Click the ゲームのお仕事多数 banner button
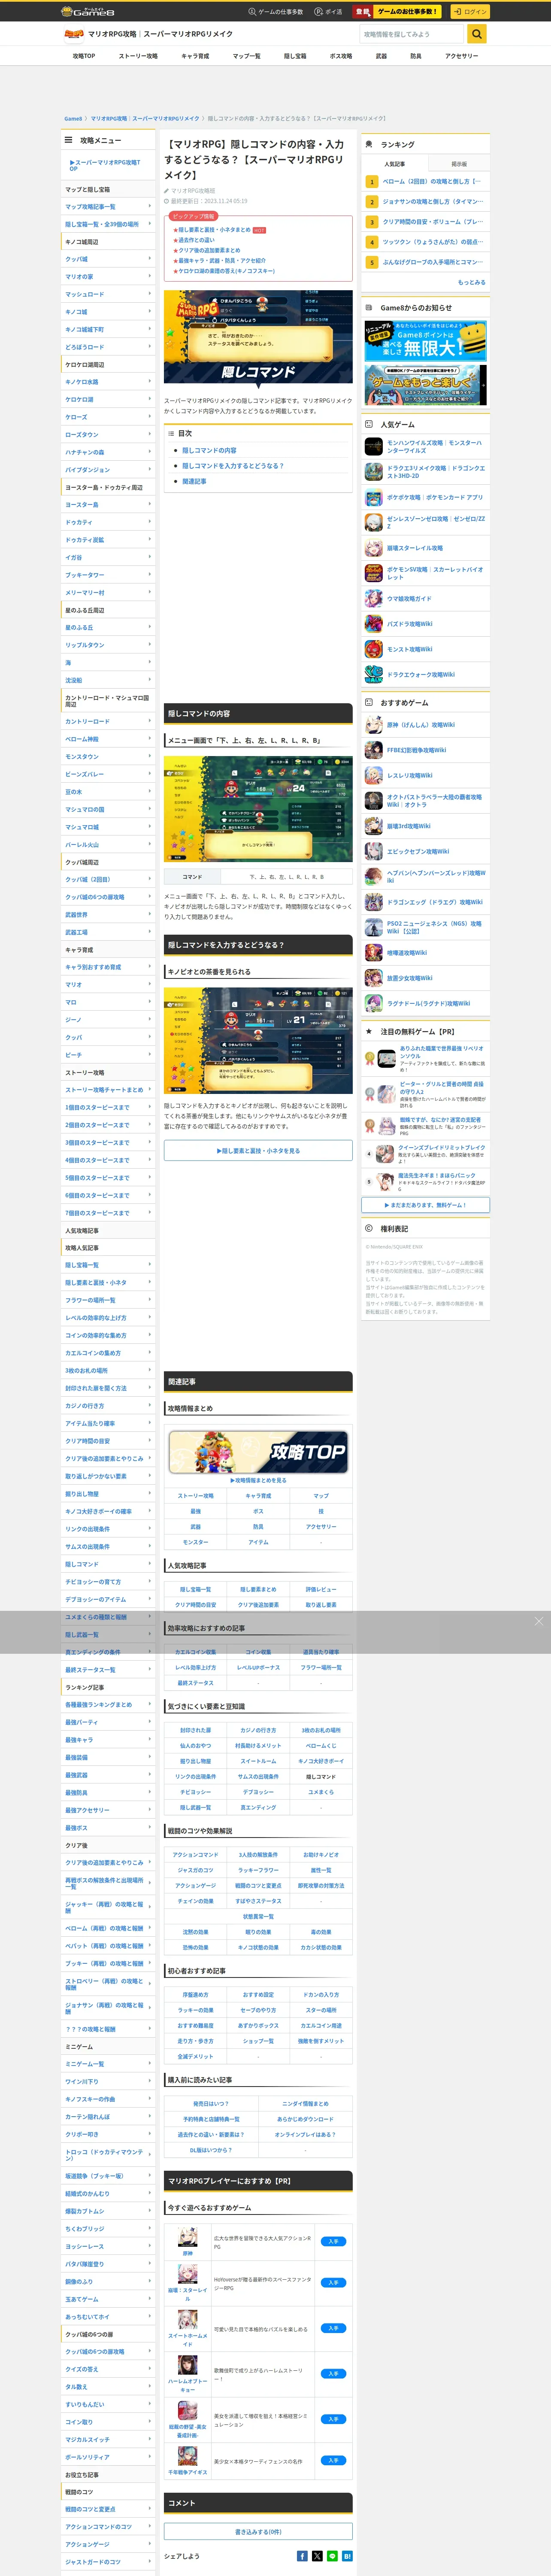 click(398, 12)
